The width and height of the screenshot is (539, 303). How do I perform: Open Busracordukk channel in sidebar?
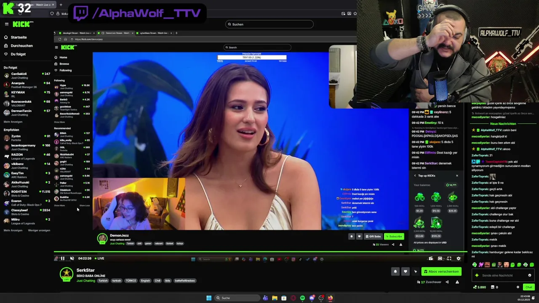27,104
